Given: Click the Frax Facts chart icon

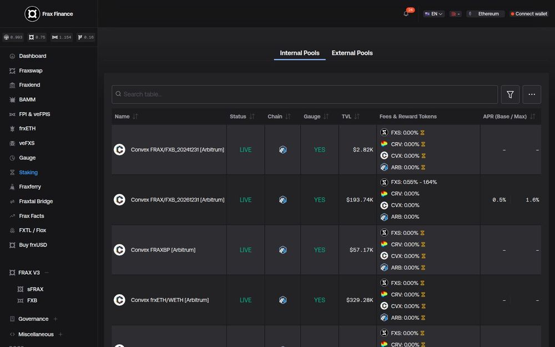Looking at the screenshot, I should [x=12, y=216].
